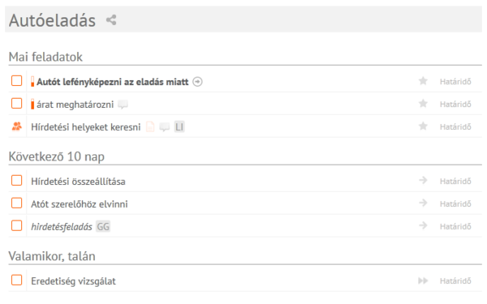Image resolution: width=487 pixels, height=304 pixels.
Task: Tick the checkbox for Atót szerelőhöz elvinni
Action: point(17,203)
